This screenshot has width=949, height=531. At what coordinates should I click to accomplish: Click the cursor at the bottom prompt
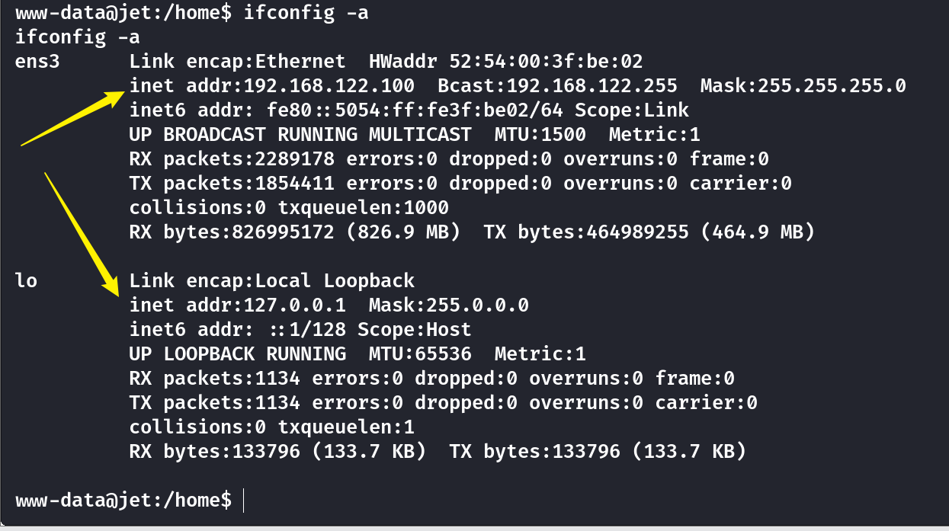(243, 501)
